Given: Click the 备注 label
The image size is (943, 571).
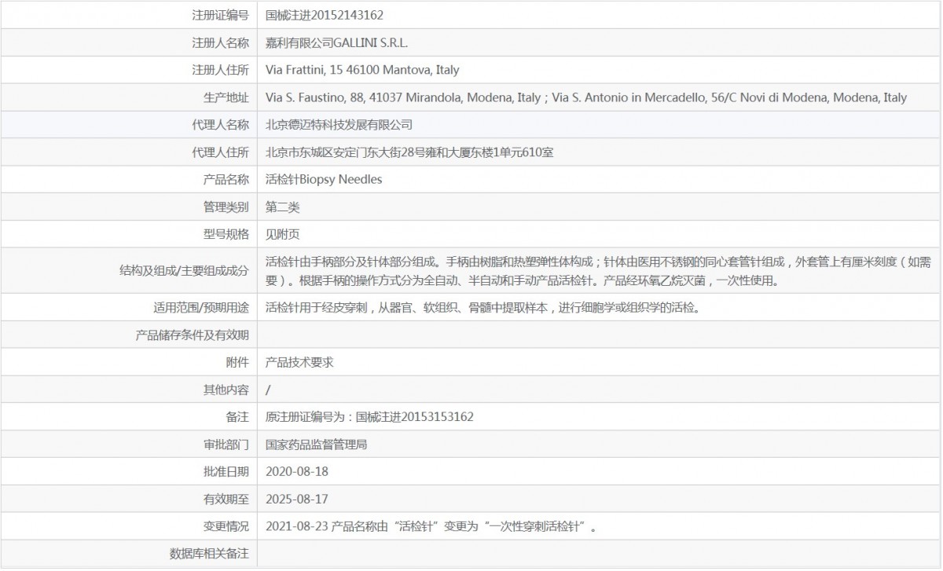Looking at the screenshot, I should [237, 417].
